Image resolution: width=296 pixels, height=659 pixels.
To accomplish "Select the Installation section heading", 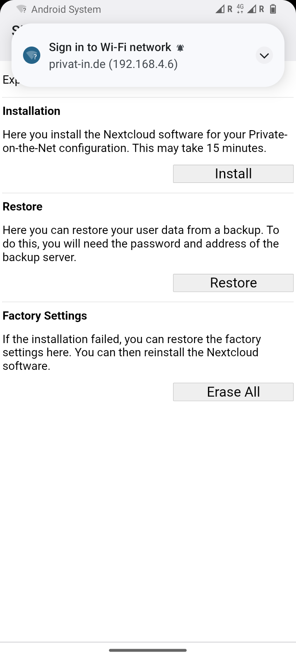I will pyautogui.click(x=31, y=111).
